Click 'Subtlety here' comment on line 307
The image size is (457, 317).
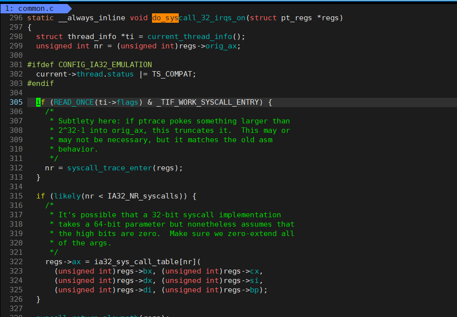click(x=87, y=121)
